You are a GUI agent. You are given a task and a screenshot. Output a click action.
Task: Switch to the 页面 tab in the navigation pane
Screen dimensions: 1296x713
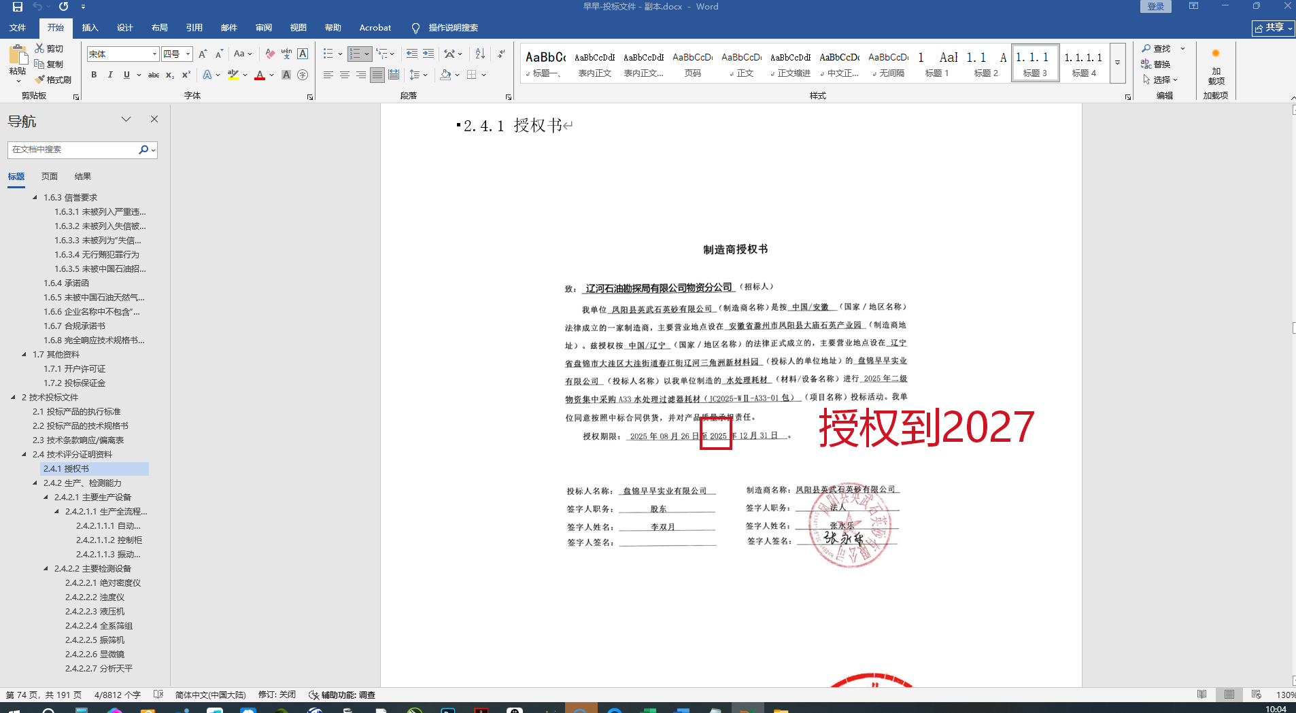(50, 177)
